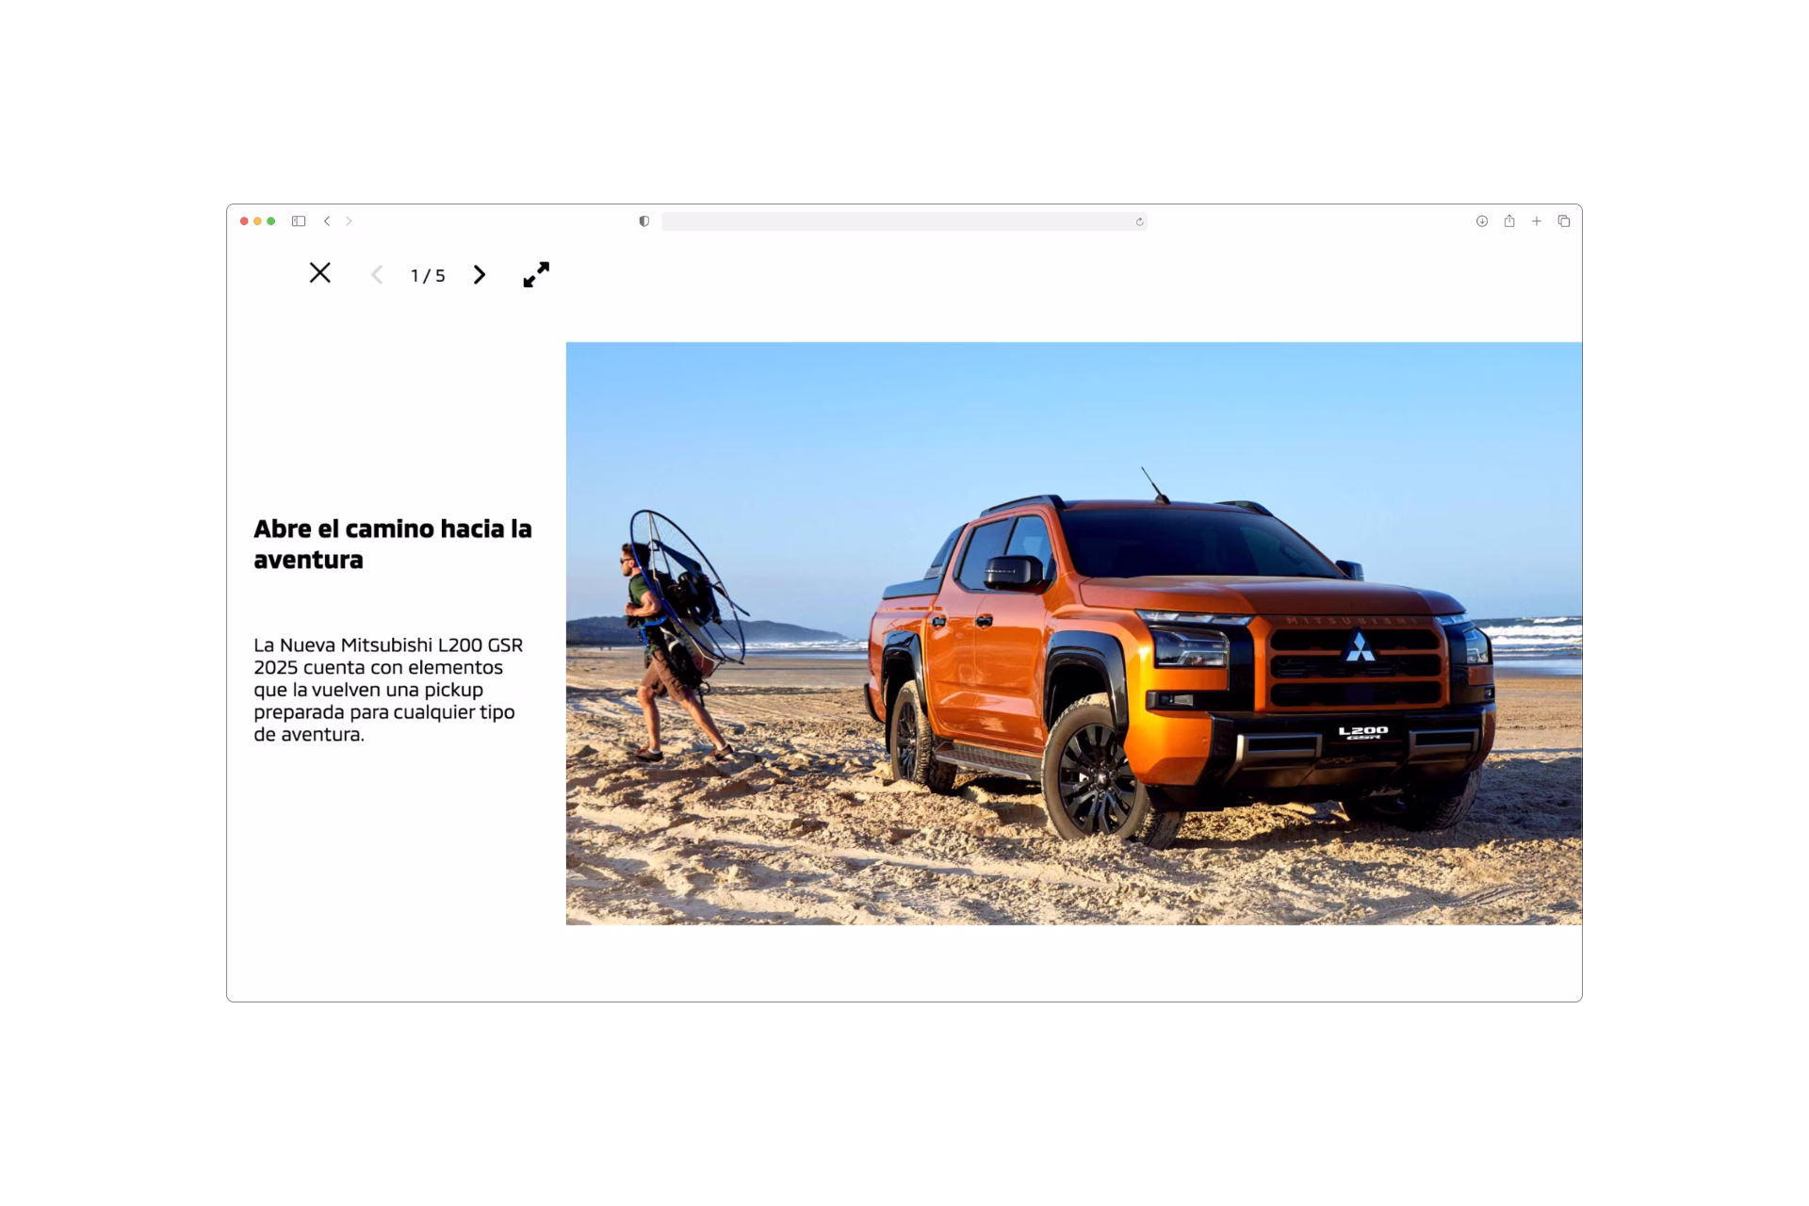Expand the gallery to fullscreen
Image resolution: width=1809 pixels, height=1206 pixels.
(x=536, y=274)
